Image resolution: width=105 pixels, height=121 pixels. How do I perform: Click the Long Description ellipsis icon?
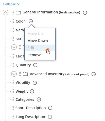click(x=50, y=117)
